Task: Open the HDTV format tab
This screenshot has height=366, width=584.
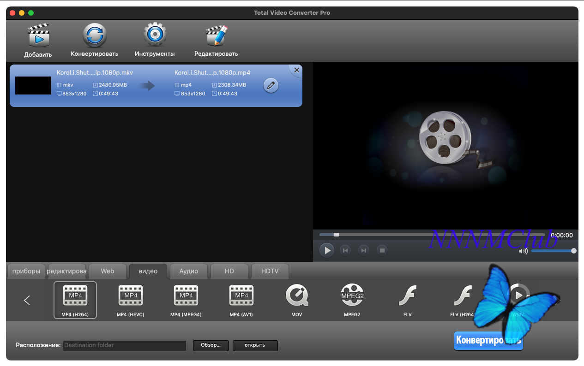Action: (x=270, y=271)
